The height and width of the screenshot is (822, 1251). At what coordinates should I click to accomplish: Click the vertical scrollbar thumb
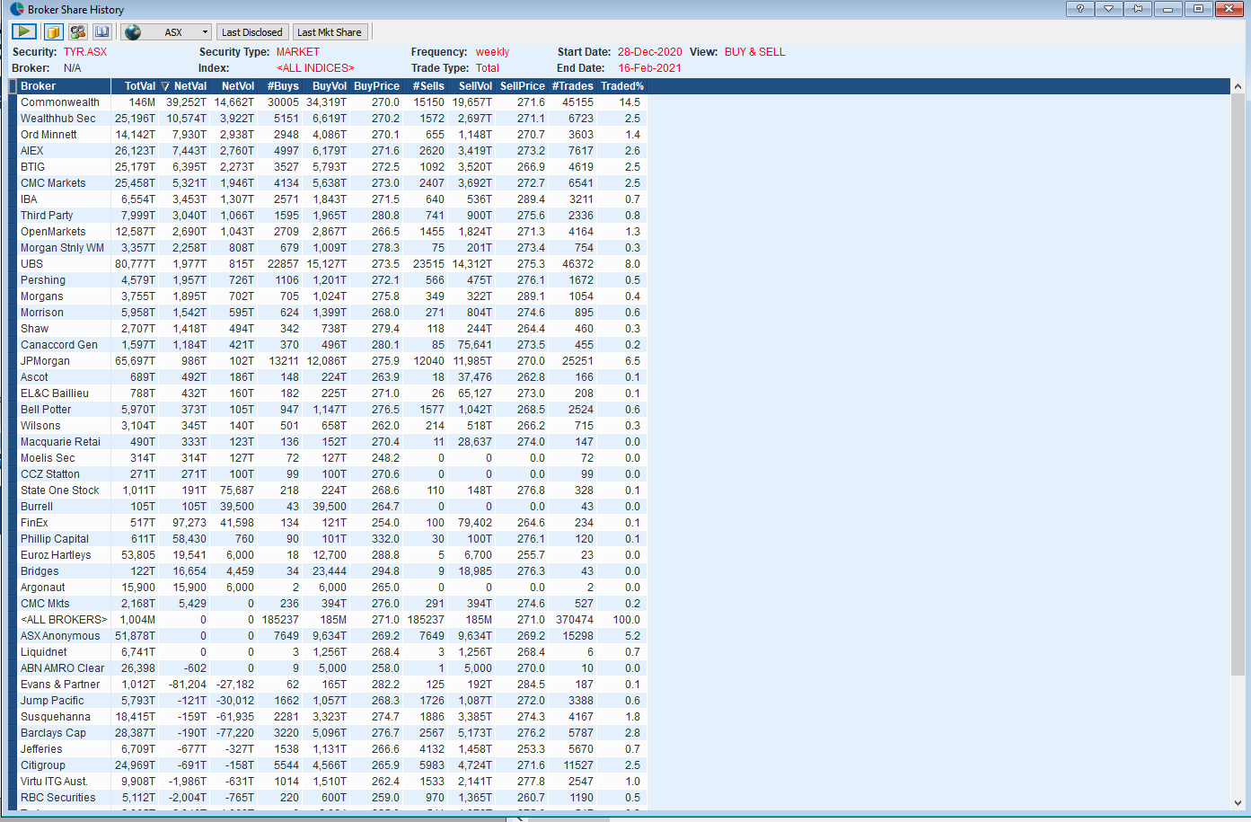point(1238,385)
